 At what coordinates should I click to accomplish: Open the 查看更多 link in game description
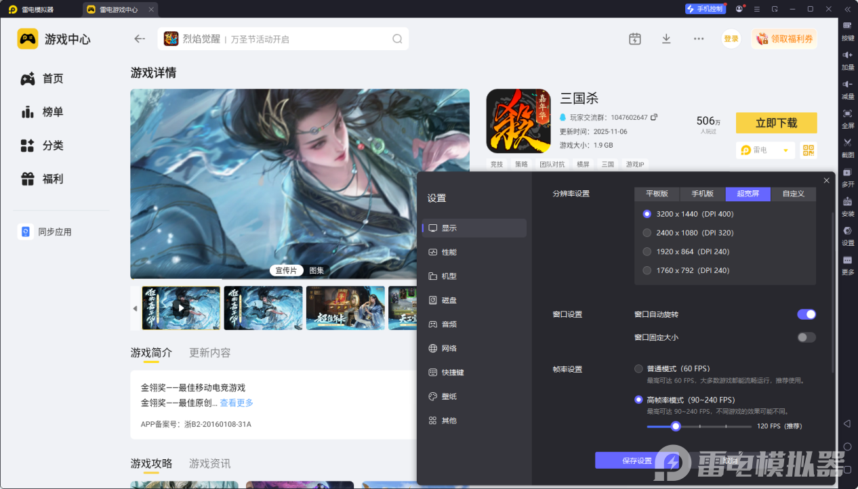[236, 402]
